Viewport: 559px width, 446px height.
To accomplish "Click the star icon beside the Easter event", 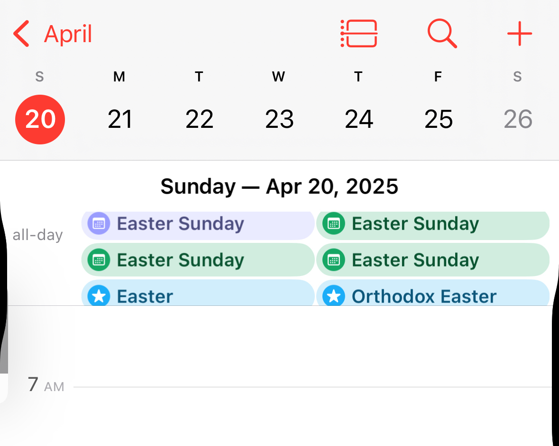I will tap(99, 296).
